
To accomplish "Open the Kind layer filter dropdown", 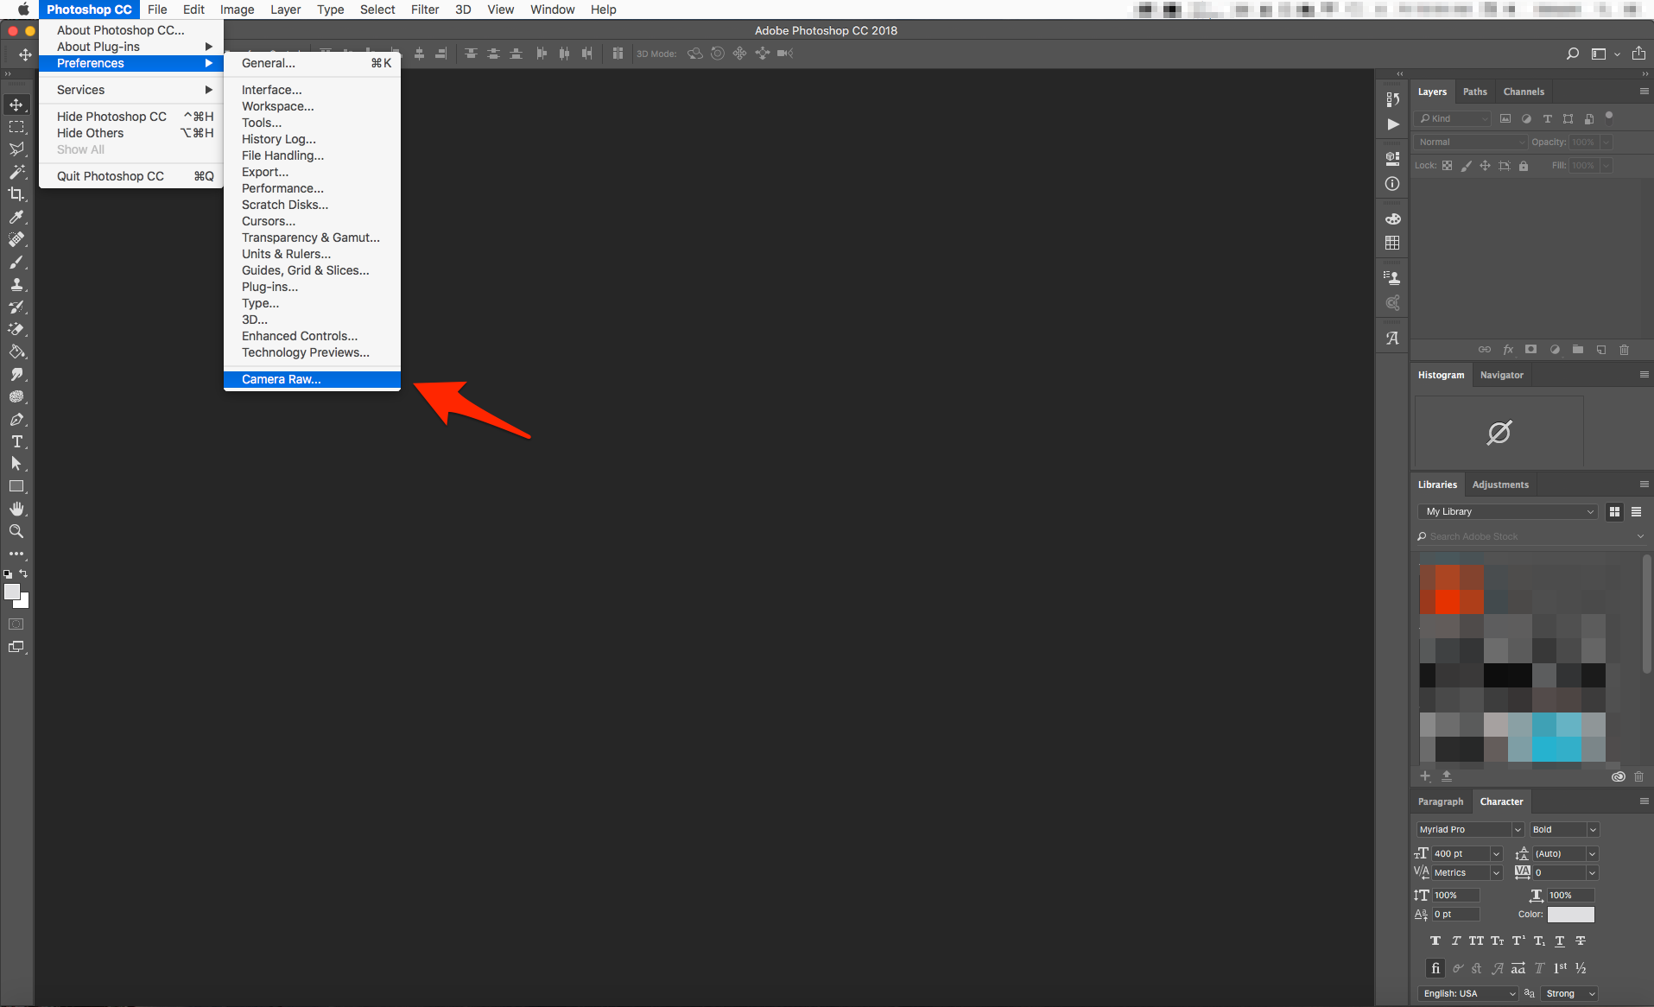I will (1453, 119).
